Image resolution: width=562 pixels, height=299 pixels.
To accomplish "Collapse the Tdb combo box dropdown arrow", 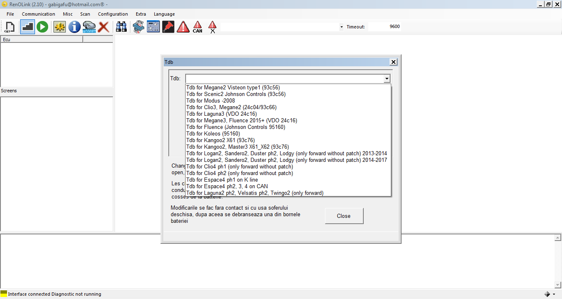I will point(387,79).
